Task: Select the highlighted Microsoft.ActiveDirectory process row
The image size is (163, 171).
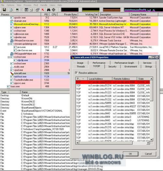Action: tap(79, 24)
